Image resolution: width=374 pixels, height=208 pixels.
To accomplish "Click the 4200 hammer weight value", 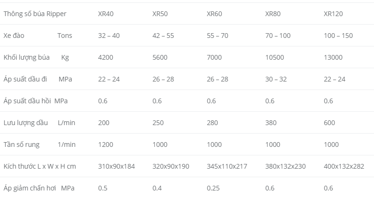I will coord(105,57).
